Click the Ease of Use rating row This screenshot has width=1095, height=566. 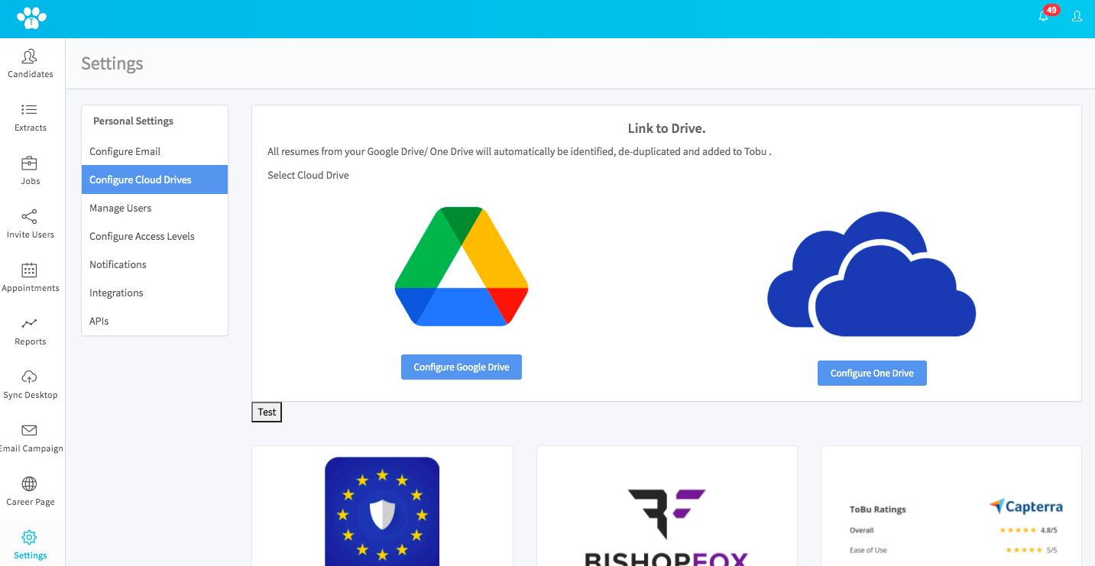point(954,550)
